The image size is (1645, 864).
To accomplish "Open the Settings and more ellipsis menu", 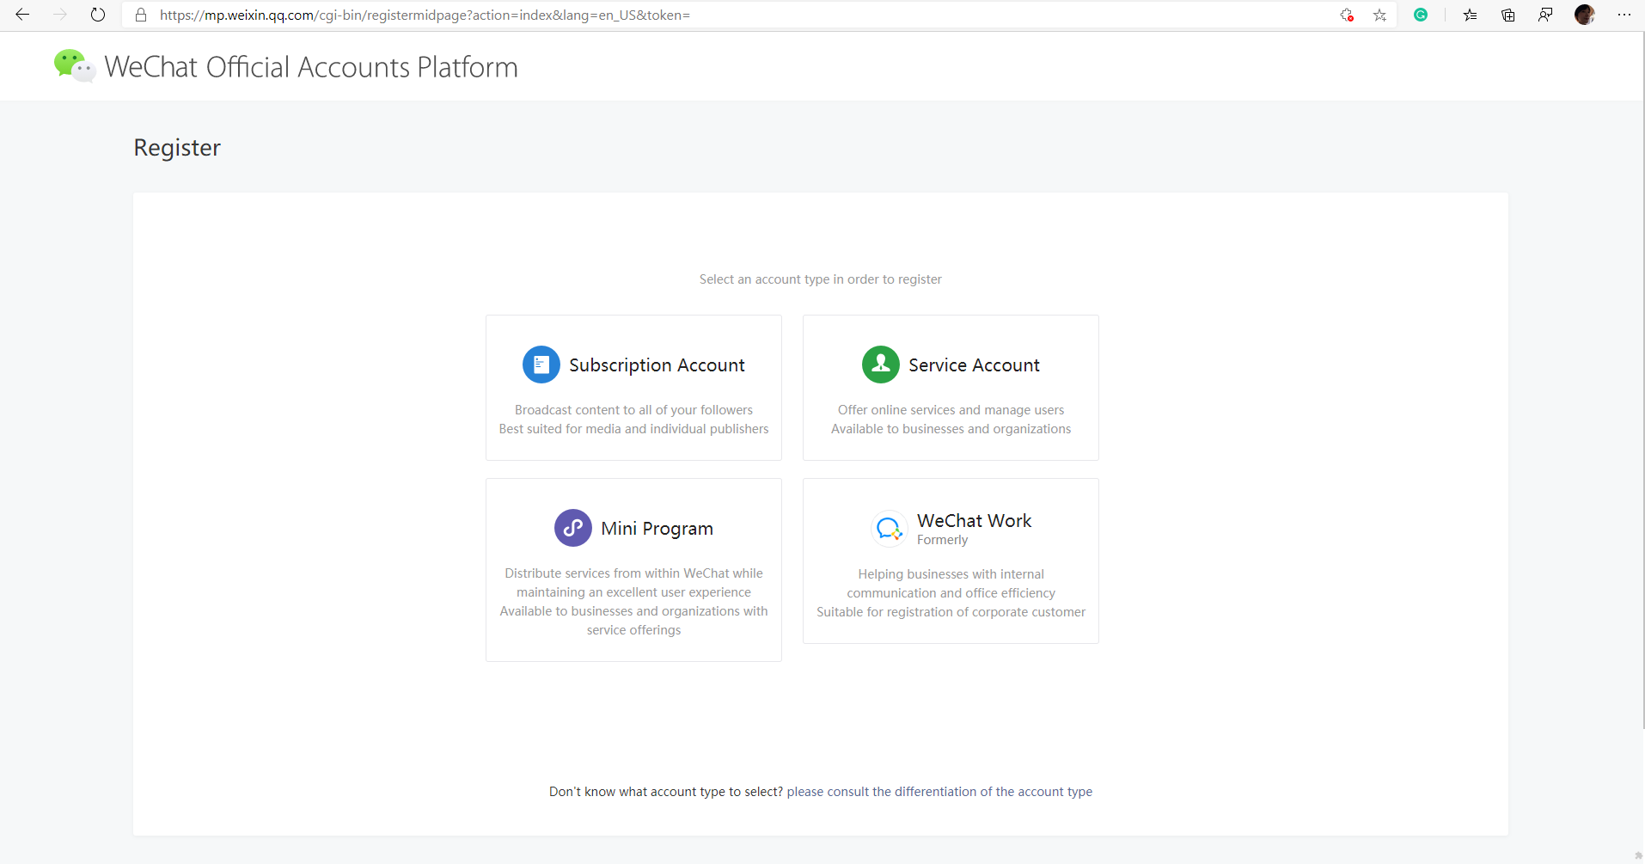I will pyautogui.click(x=1624, y=15).
